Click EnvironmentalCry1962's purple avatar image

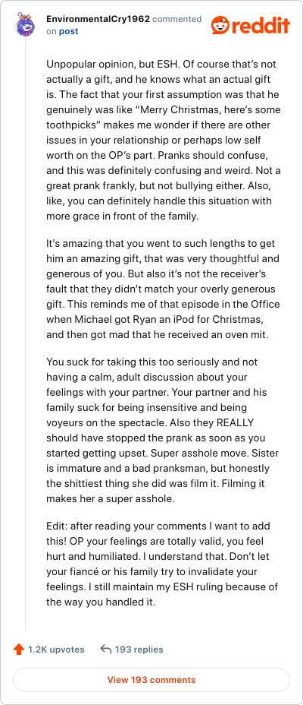(25, 25)
